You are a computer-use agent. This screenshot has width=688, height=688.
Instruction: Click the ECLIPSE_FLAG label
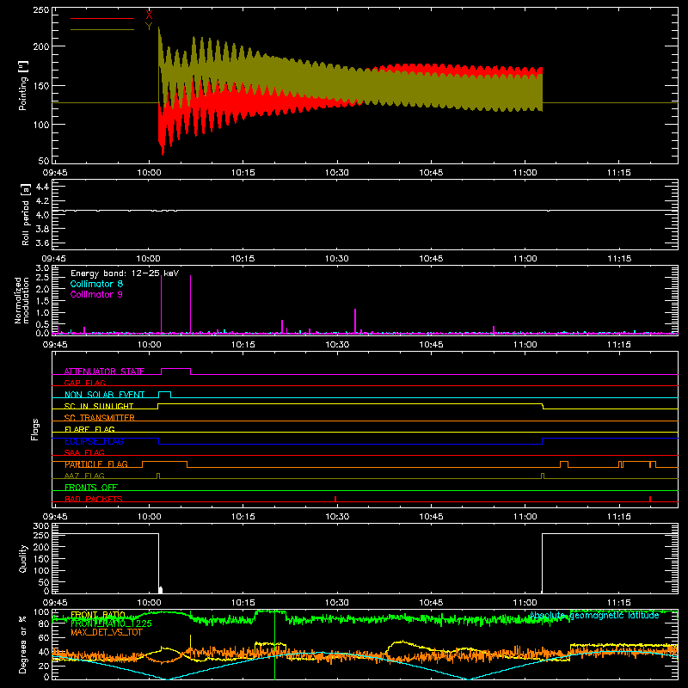click(94, 441)
